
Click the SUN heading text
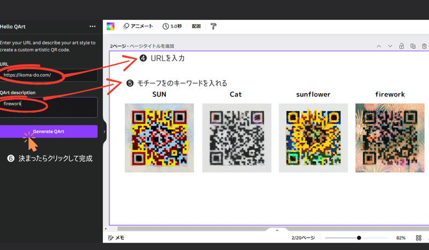[159, 94]
